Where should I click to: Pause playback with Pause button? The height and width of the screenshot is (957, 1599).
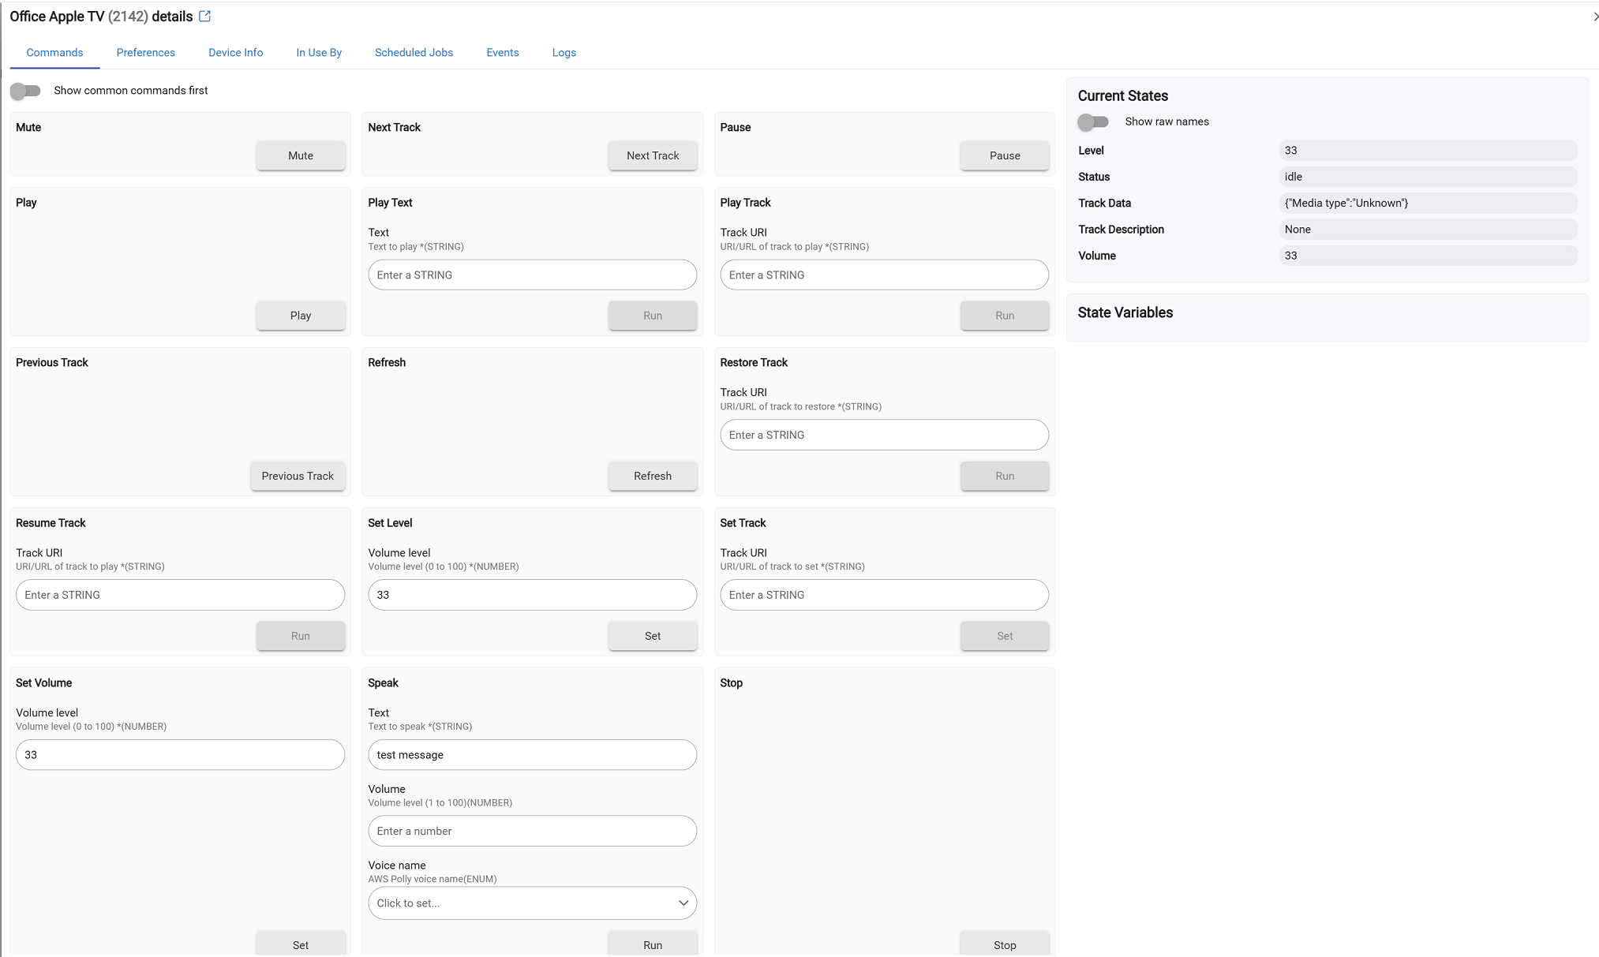click(x=1004, y=155)
